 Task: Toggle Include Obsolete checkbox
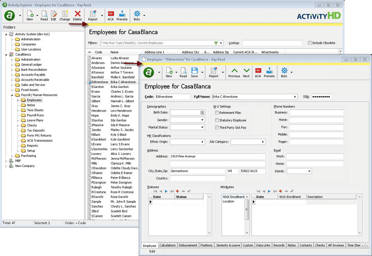[310, 43]
